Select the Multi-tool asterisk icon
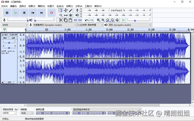This screenshot has height=121, width=194. pyautogui.click(x=70, y=15)
